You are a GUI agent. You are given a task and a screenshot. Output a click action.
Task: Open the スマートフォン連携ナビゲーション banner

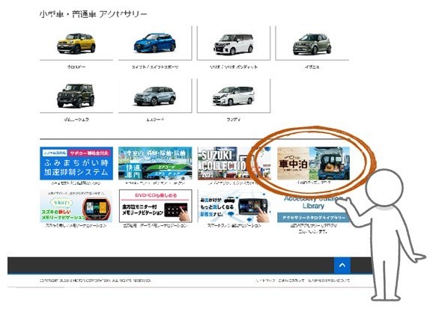point(234,206)
